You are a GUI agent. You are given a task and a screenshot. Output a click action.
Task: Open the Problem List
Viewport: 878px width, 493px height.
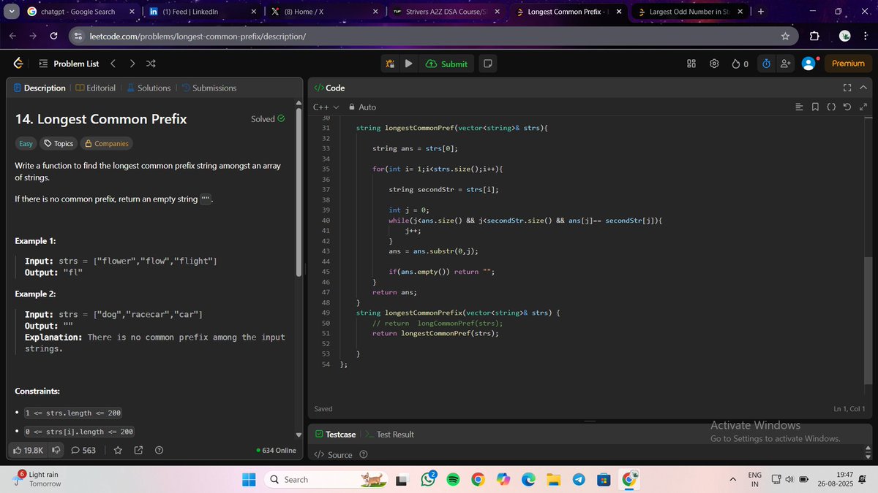click(x=69, y=64)
